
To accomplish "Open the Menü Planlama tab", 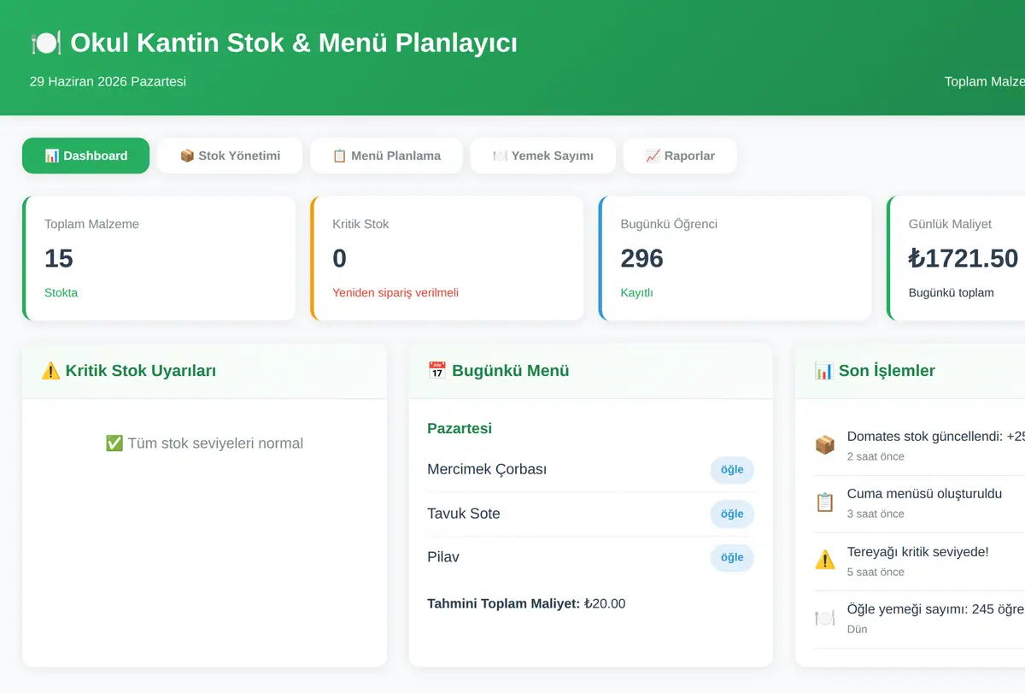I will [386, 156].
